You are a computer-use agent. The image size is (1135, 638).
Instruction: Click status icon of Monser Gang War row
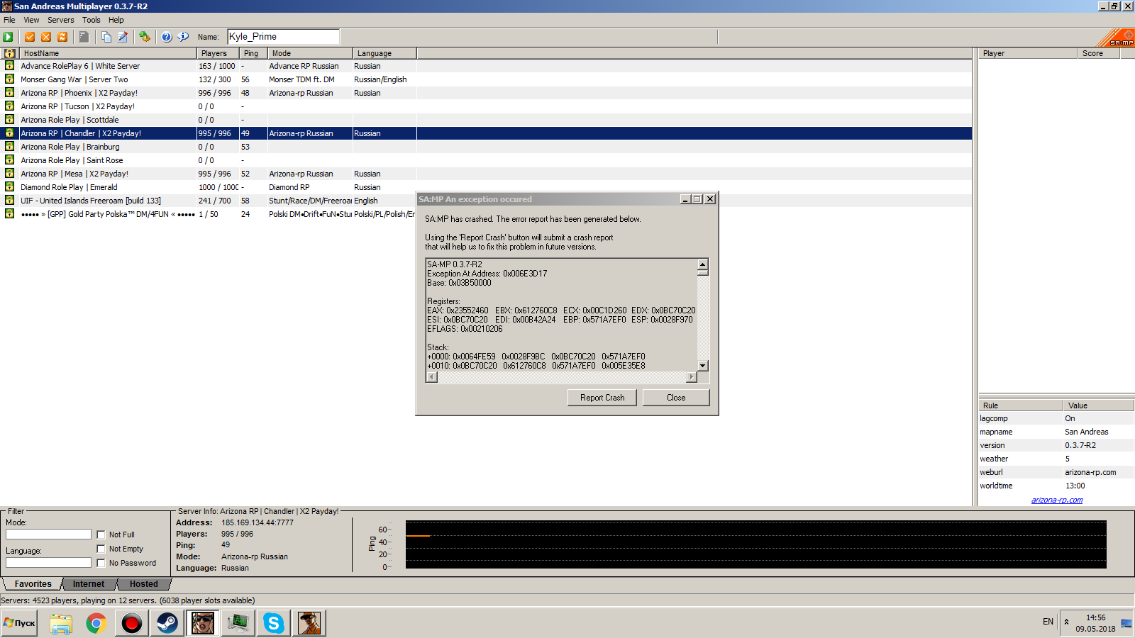pyautogui.click(x=9, y=79)
